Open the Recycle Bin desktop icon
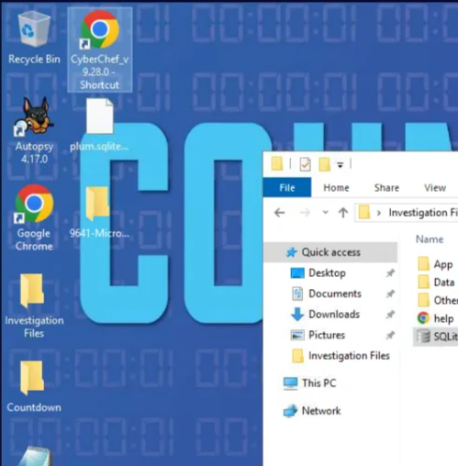This screenshot has width=458, height=466. (34, 38)
